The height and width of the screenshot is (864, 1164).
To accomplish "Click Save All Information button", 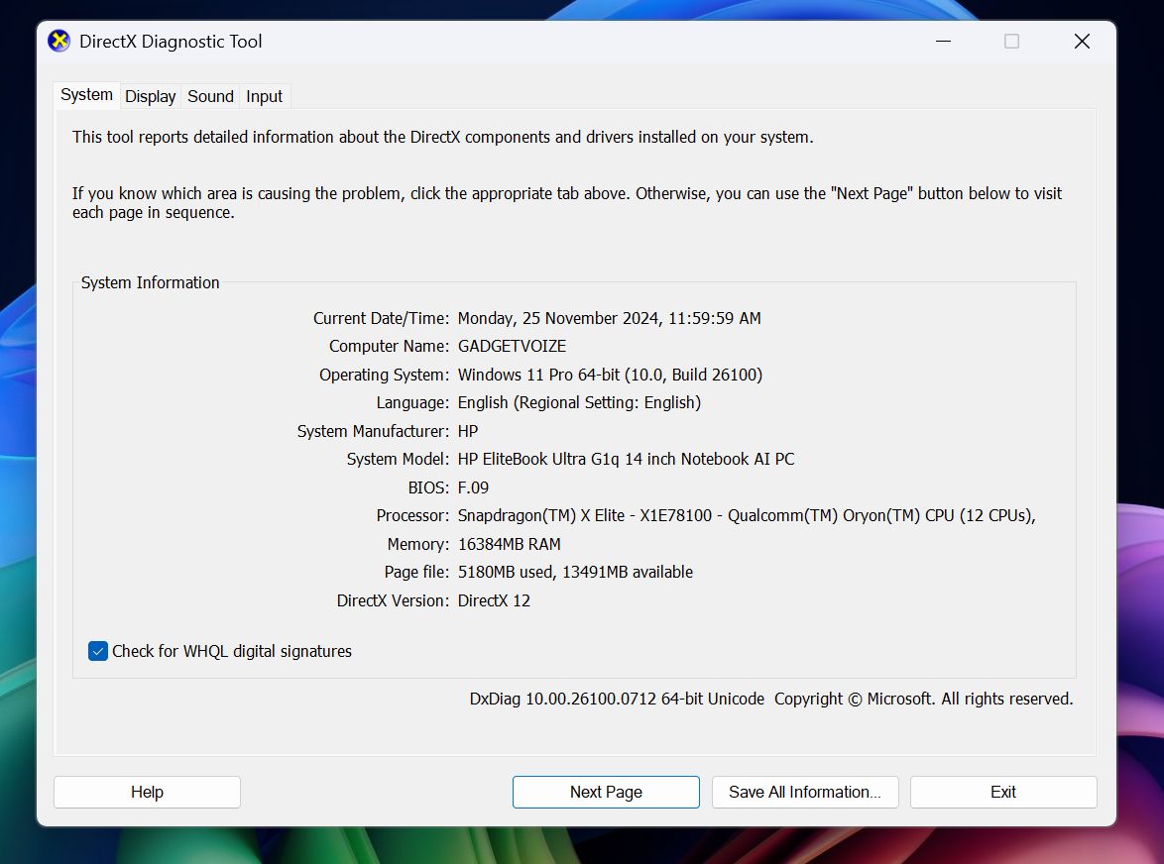I will [804, 792].
